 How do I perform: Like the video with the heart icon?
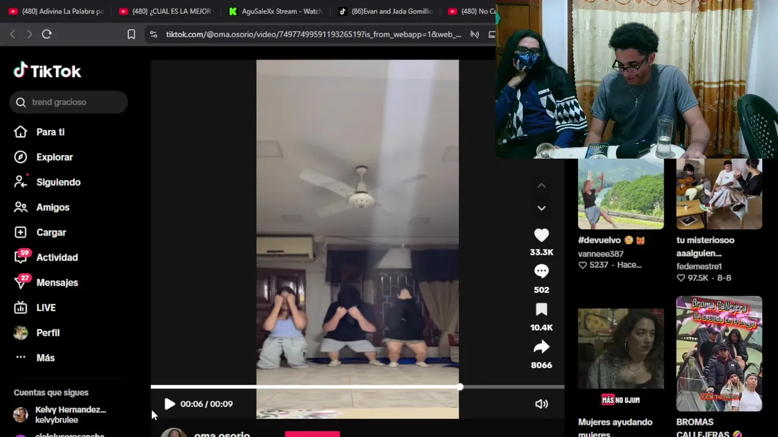(541, 235)
